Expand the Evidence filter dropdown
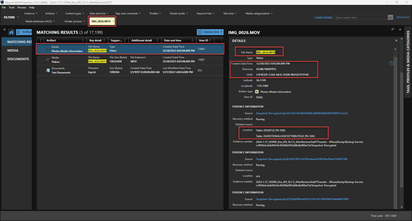 tap(31, 13)
